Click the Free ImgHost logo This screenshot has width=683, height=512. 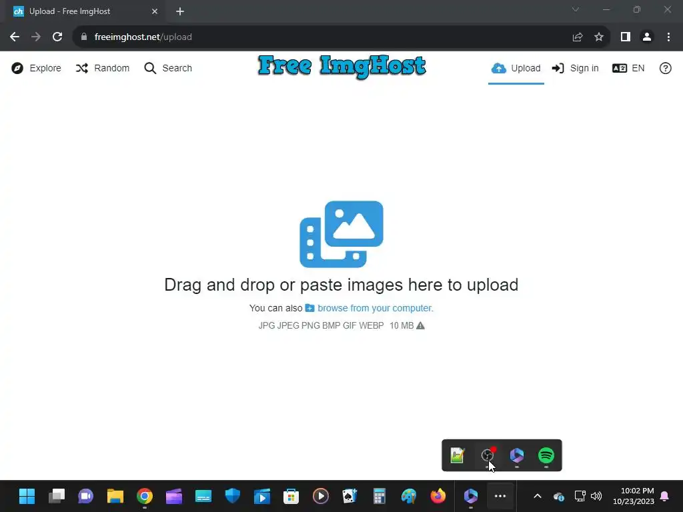pos(342,66)
